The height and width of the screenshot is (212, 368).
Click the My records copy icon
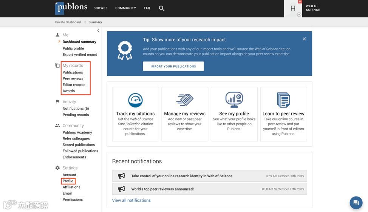point(57,65)
